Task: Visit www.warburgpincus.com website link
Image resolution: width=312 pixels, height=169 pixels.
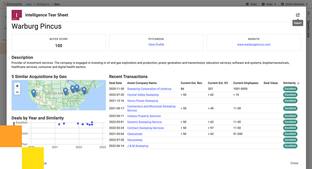Action: (x=254, y=45)
